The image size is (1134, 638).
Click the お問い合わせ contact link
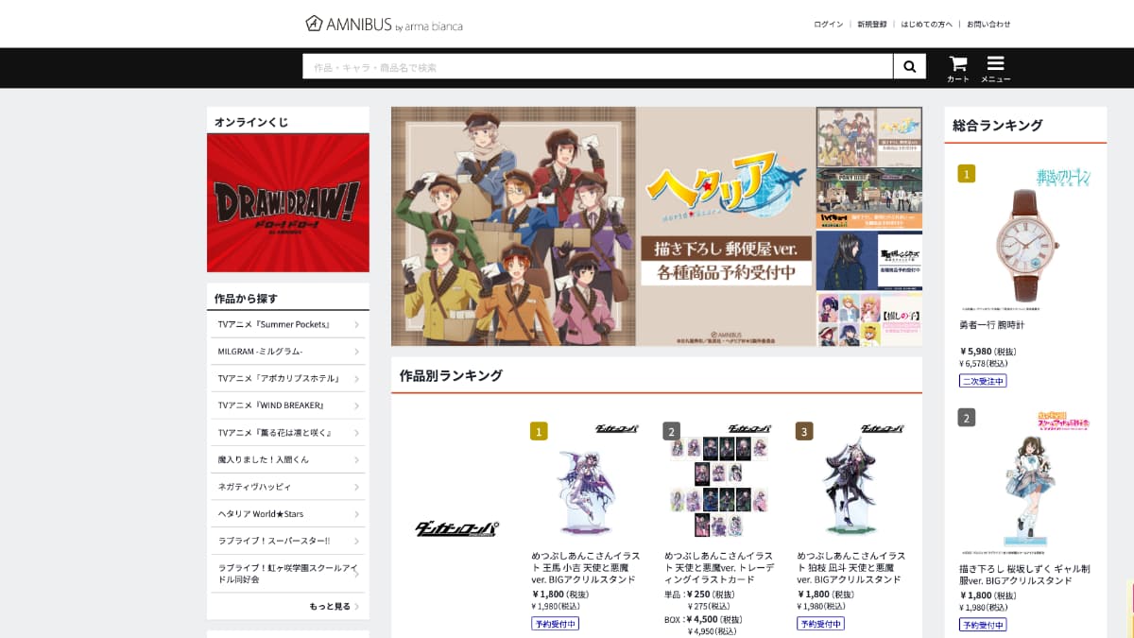click(x=988, y=25)
